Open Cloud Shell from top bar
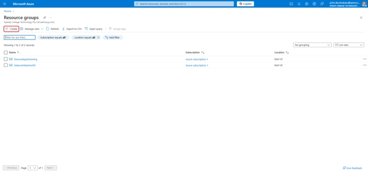Viewport: 368px width, 174px height. 291,4
